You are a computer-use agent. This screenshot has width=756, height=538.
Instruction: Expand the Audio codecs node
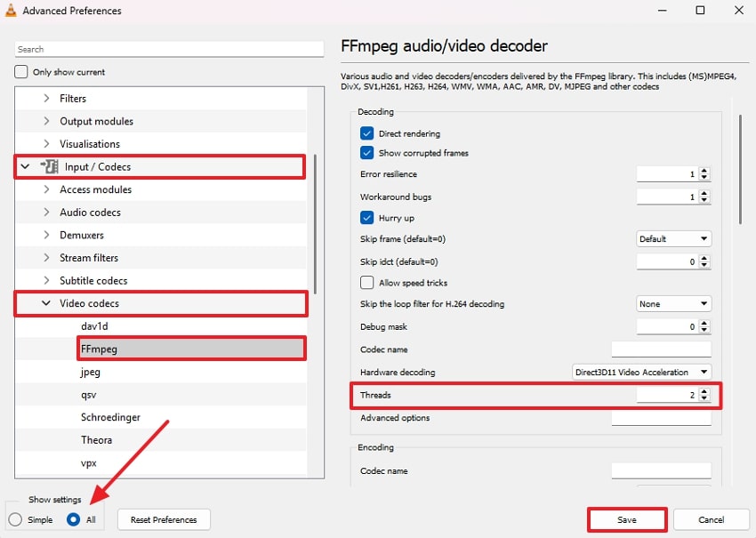pos(46,213)
